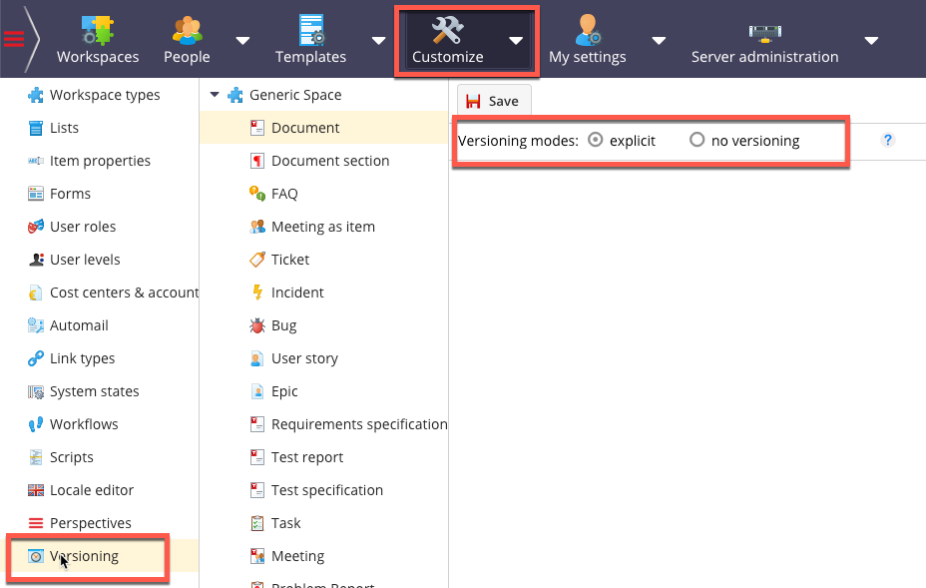Click the Ticket tag icon
The width and height of the screenshot is (926, 588).
pyautogui.click(x=257, y=260)
